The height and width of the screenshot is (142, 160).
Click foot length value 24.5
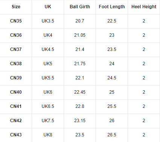112,78
